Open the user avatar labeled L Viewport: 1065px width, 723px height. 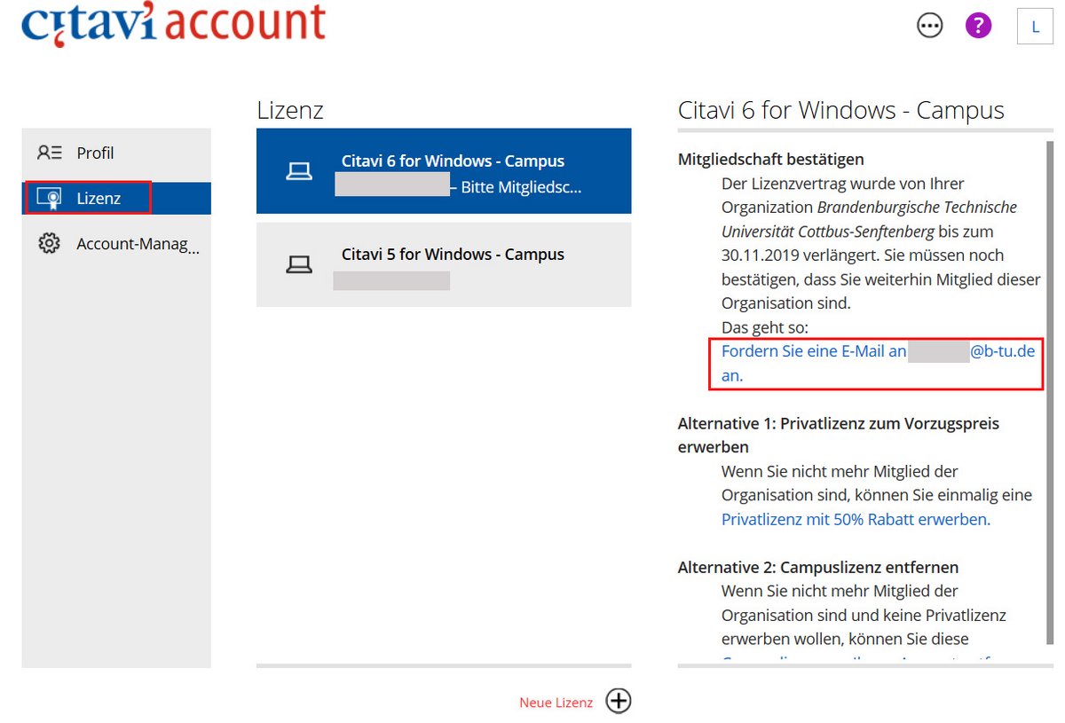(1035, 27)
